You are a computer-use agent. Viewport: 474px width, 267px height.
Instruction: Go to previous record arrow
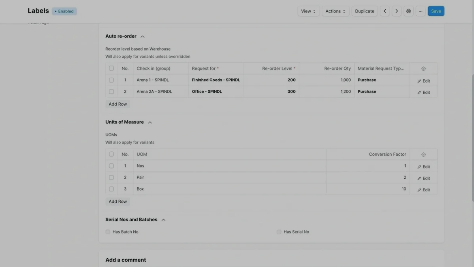(x=384, y=11)
